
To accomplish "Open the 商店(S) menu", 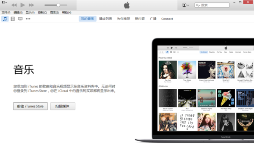I will coord(55,13).
